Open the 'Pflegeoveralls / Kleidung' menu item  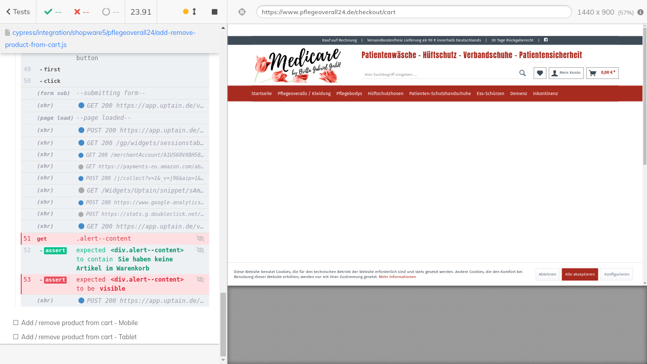pyautogui.click(x=304, y=94)
